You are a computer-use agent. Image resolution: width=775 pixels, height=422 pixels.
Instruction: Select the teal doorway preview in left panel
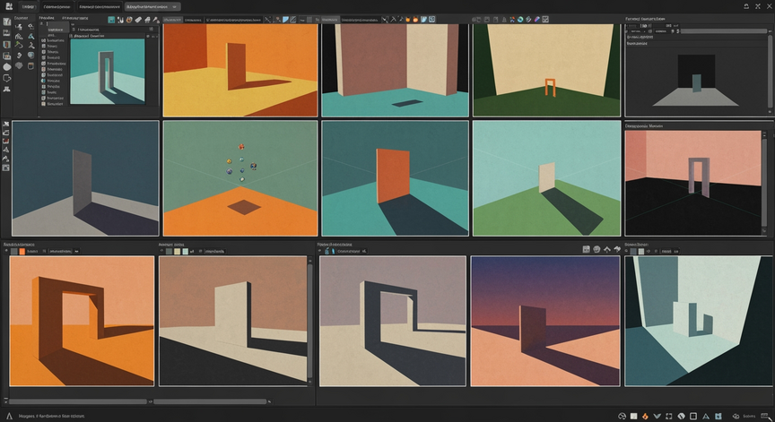click(x=108, y=72)
